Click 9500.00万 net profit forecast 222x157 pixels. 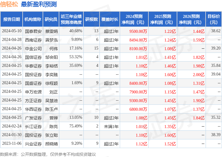tap(138, 31)
